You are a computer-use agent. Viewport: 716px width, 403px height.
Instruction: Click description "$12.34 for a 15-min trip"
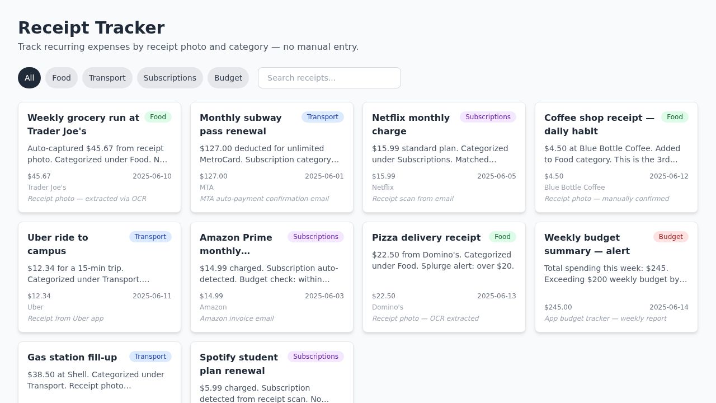(100, 274)
